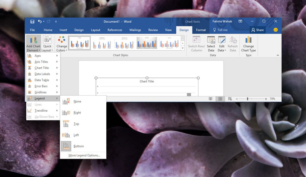Select Data for the chart

click(x=211, y=44)
